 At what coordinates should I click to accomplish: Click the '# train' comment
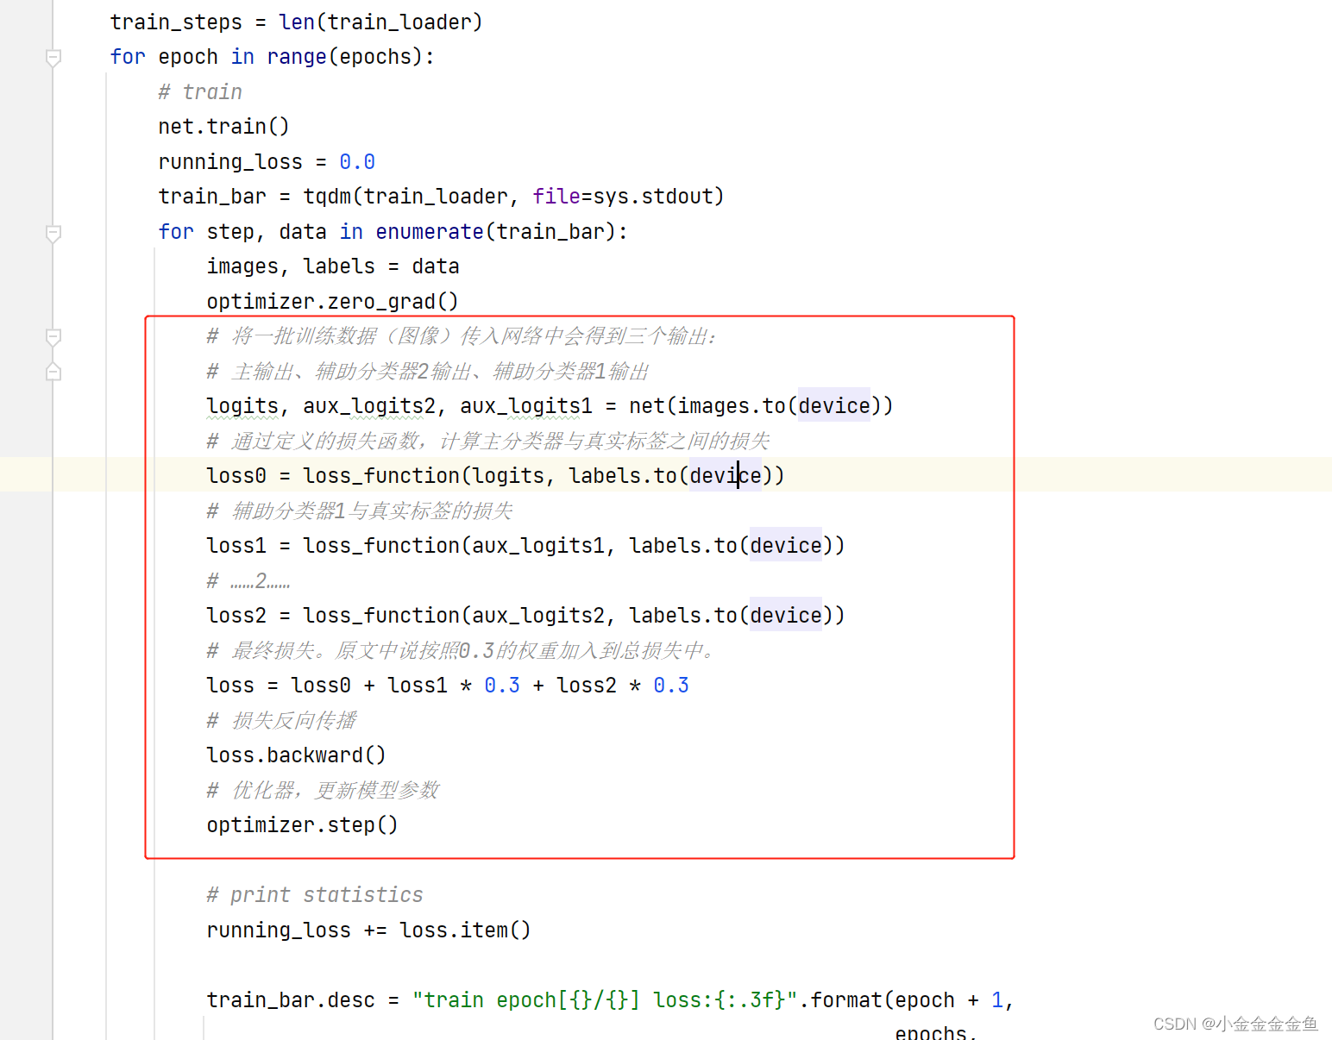pyautogui.click(x=200, y=91)
